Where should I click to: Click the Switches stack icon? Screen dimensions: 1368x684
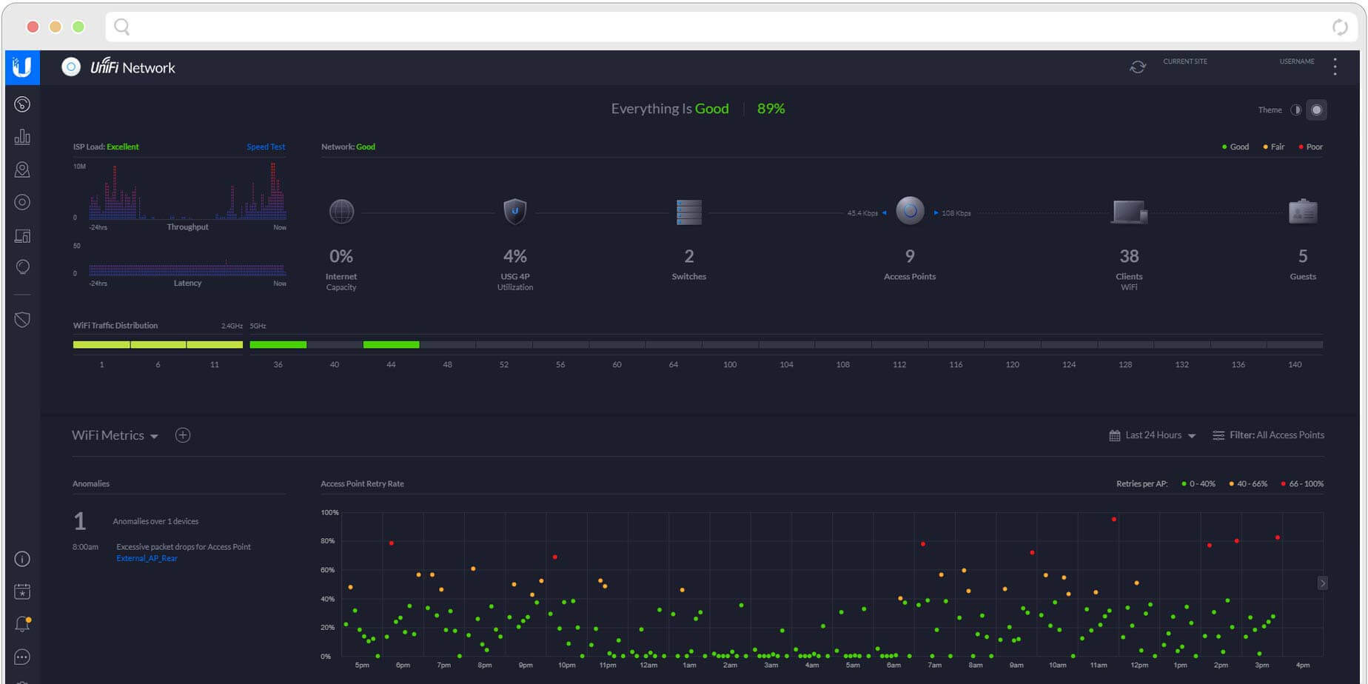(x=688, y=212)
